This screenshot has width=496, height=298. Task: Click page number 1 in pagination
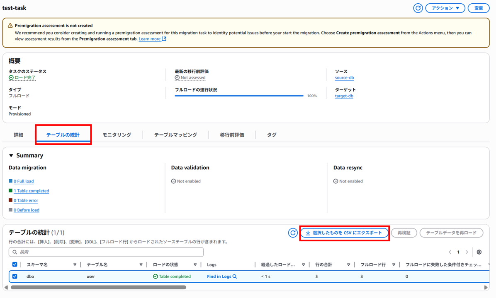tap(458, 252)
